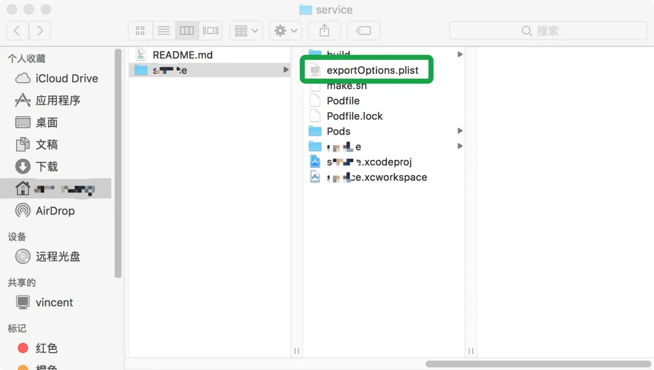This screenshot has height=370, width=654.
Task: Click the Podfile.lock document icon
Action: 315,116
